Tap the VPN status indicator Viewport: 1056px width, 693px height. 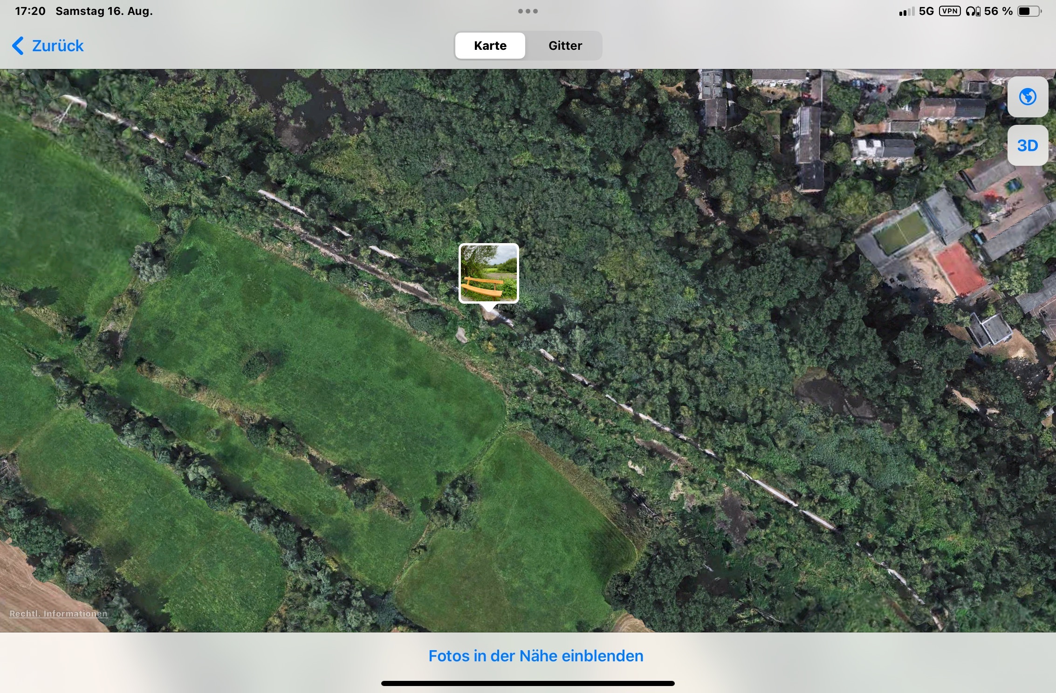[949, 11]
